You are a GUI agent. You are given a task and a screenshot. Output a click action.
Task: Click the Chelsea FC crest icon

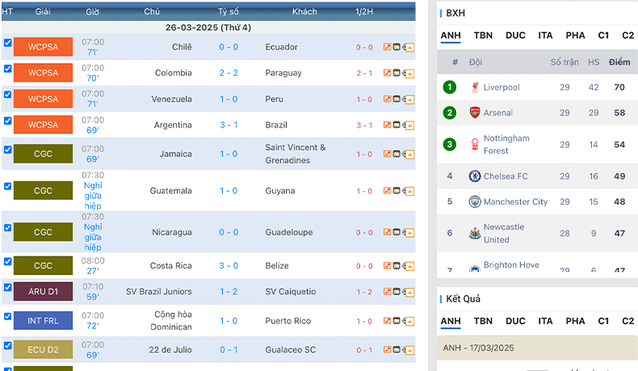click(x=474, y=176)
